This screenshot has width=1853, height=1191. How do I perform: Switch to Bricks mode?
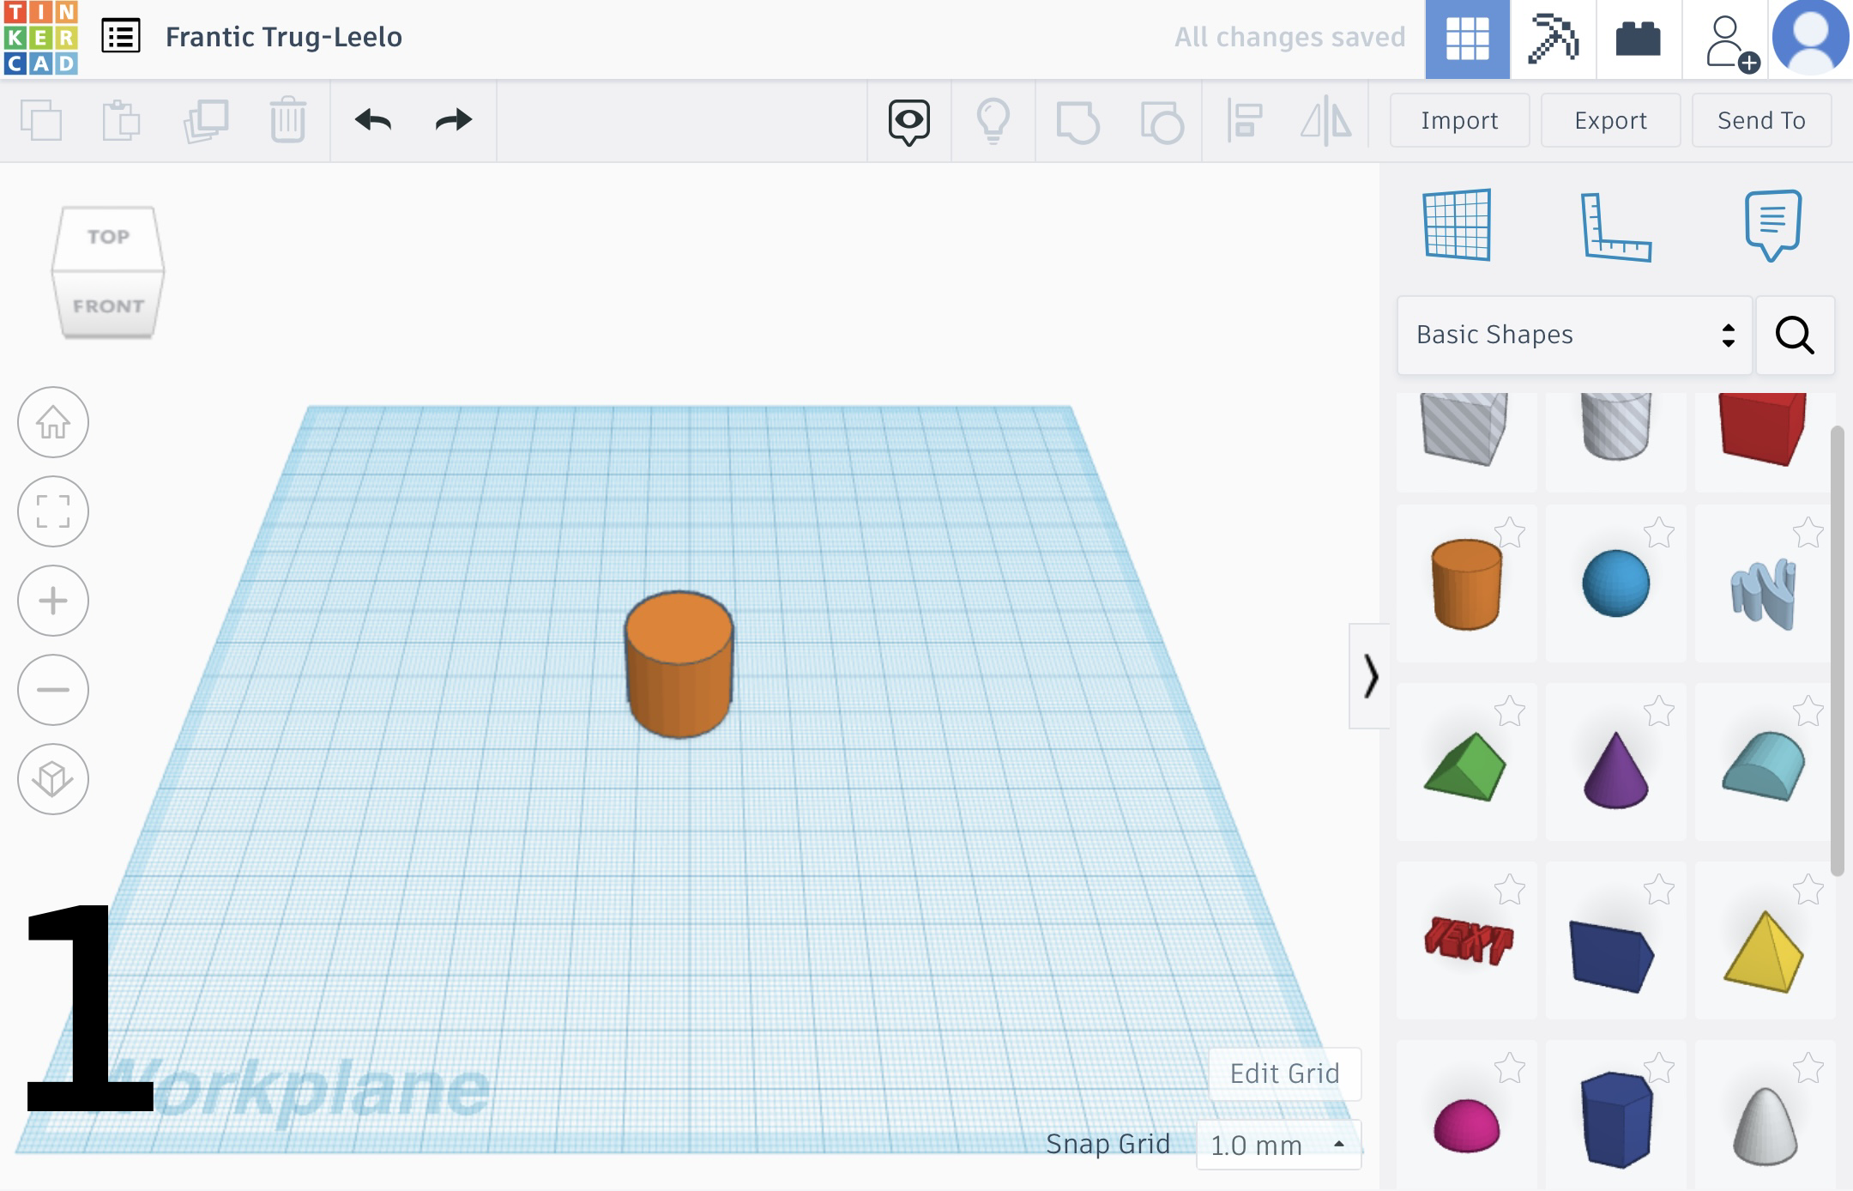pyautogui.click(x=1638, y=39)
